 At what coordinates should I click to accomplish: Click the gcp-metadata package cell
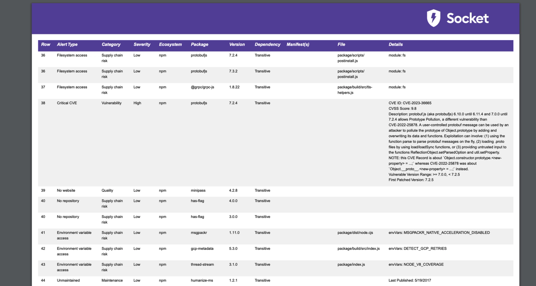(x=202, y=248)
